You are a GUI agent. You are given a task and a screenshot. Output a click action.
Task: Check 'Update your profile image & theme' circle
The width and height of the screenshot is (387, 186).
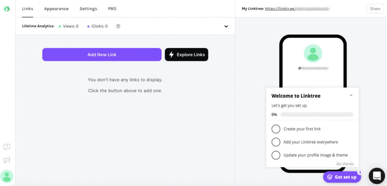tap(276, 155)
